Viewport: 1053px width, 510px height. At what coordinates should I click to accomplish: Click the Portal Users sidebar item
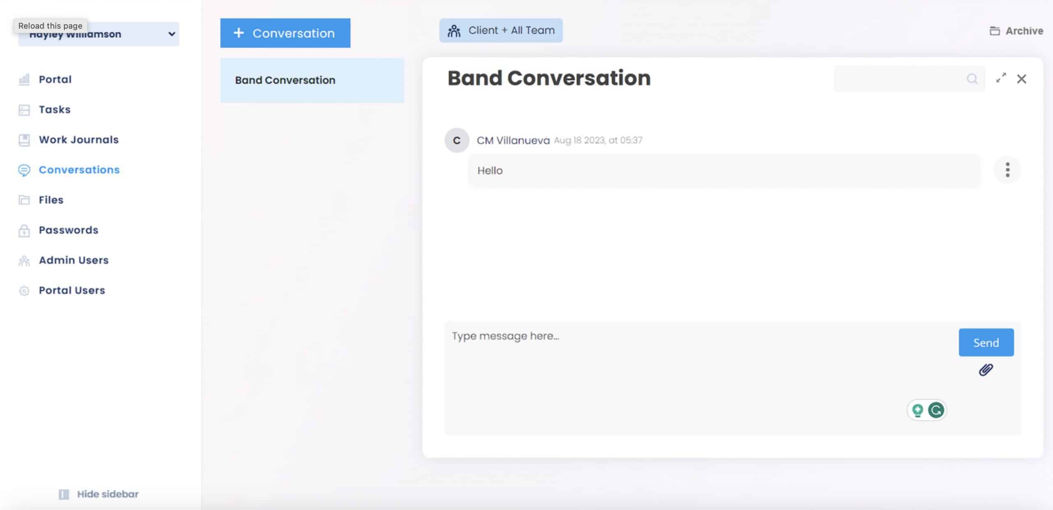click(72, 290)
